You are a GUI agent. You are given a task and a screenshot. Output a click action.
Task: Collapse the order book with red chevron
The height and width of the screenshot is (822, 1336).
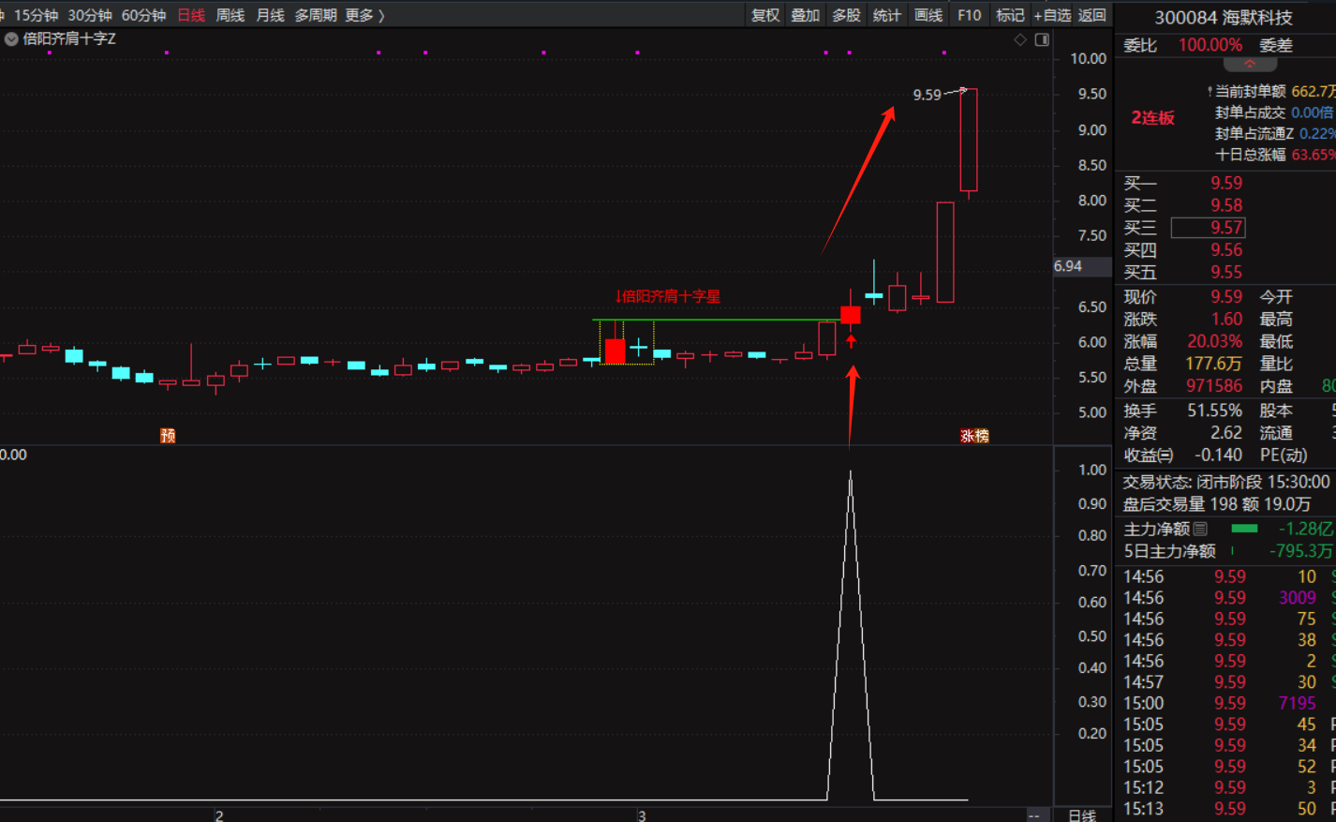[1250, 65]
